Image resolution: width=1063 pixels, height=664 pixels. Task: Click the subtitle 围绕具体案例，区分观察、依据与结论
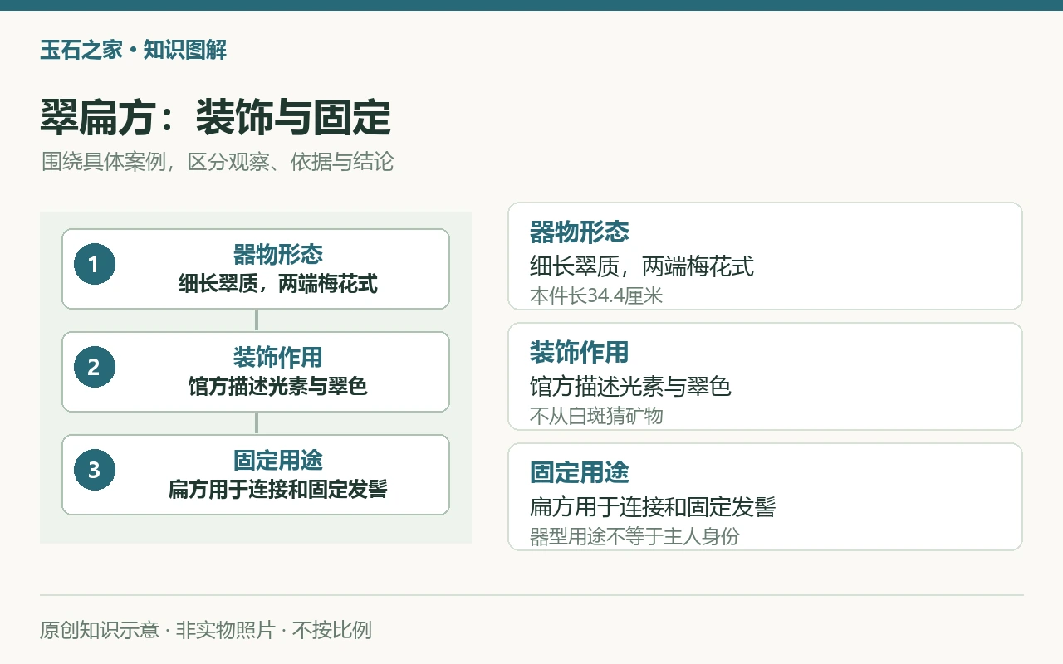218,161
